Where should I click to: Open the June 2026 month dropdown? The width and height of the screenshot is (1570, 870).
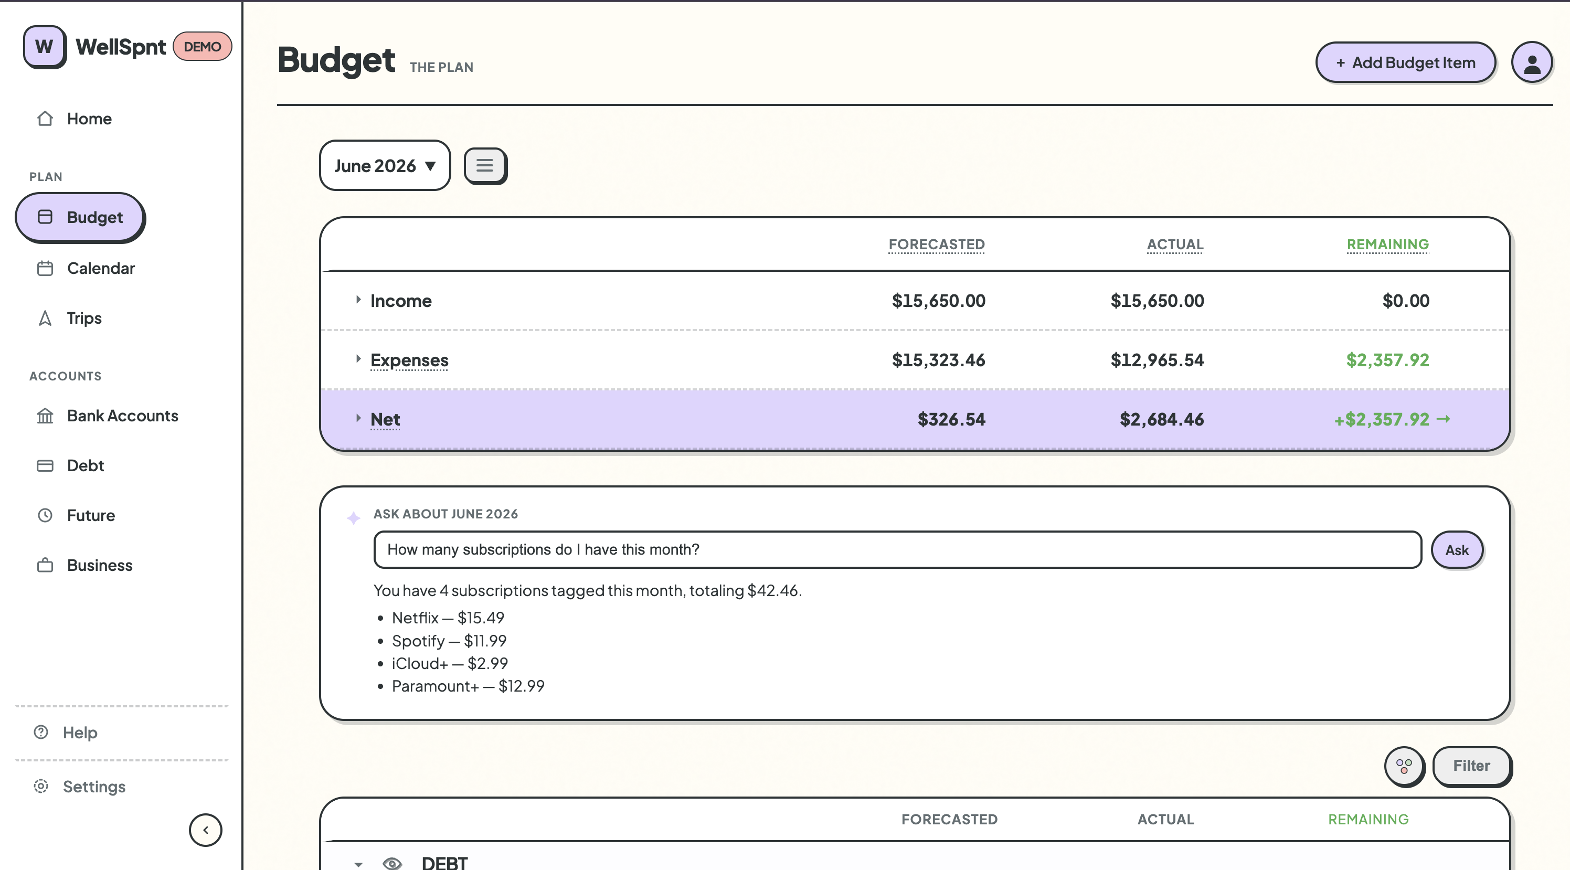click(385, 165)
